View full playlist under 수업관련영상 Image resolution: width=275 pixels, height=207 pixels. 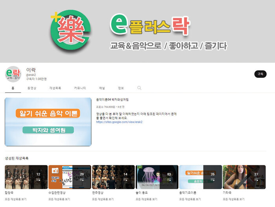[59, 199]
